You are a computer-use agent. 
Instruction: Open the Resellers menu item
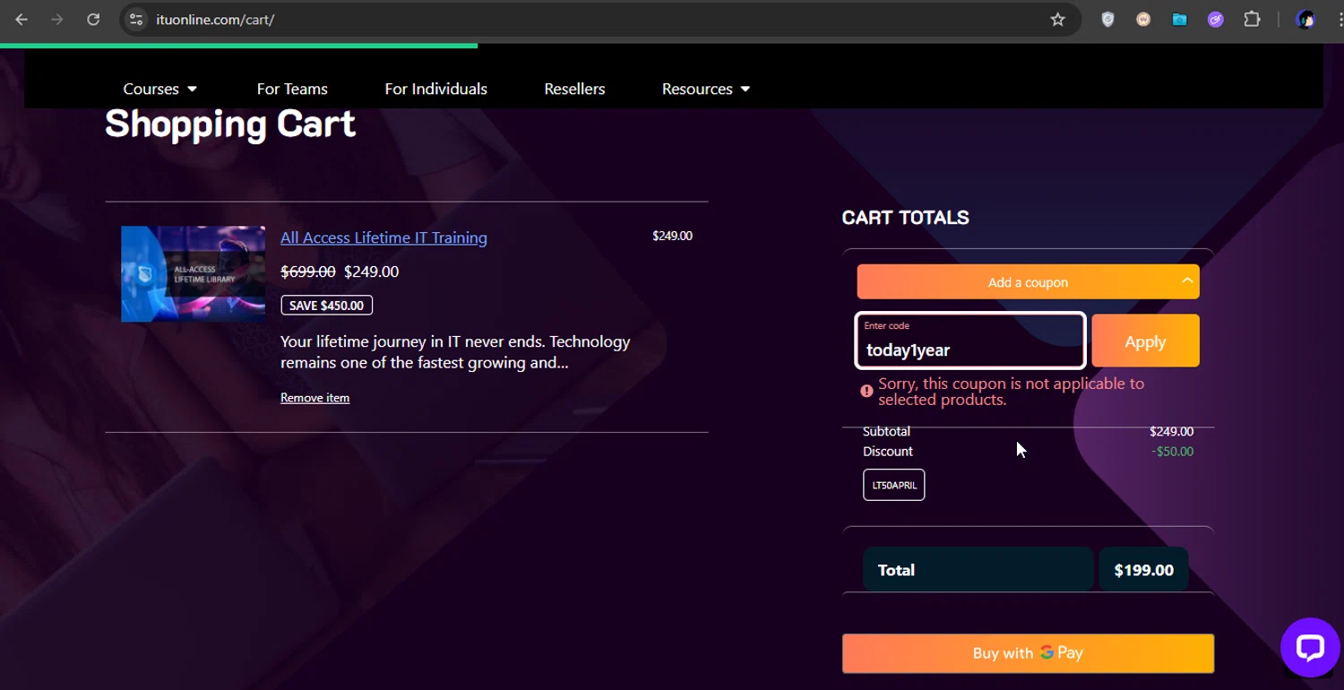tap(574, 89)
